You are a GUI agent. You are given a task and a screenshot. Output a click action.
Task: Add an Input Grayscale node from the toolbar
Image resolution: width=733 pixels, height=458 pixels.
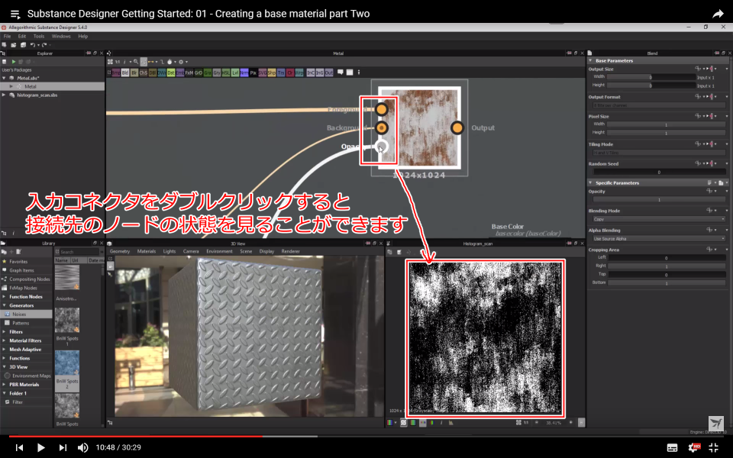click(320, 73)
